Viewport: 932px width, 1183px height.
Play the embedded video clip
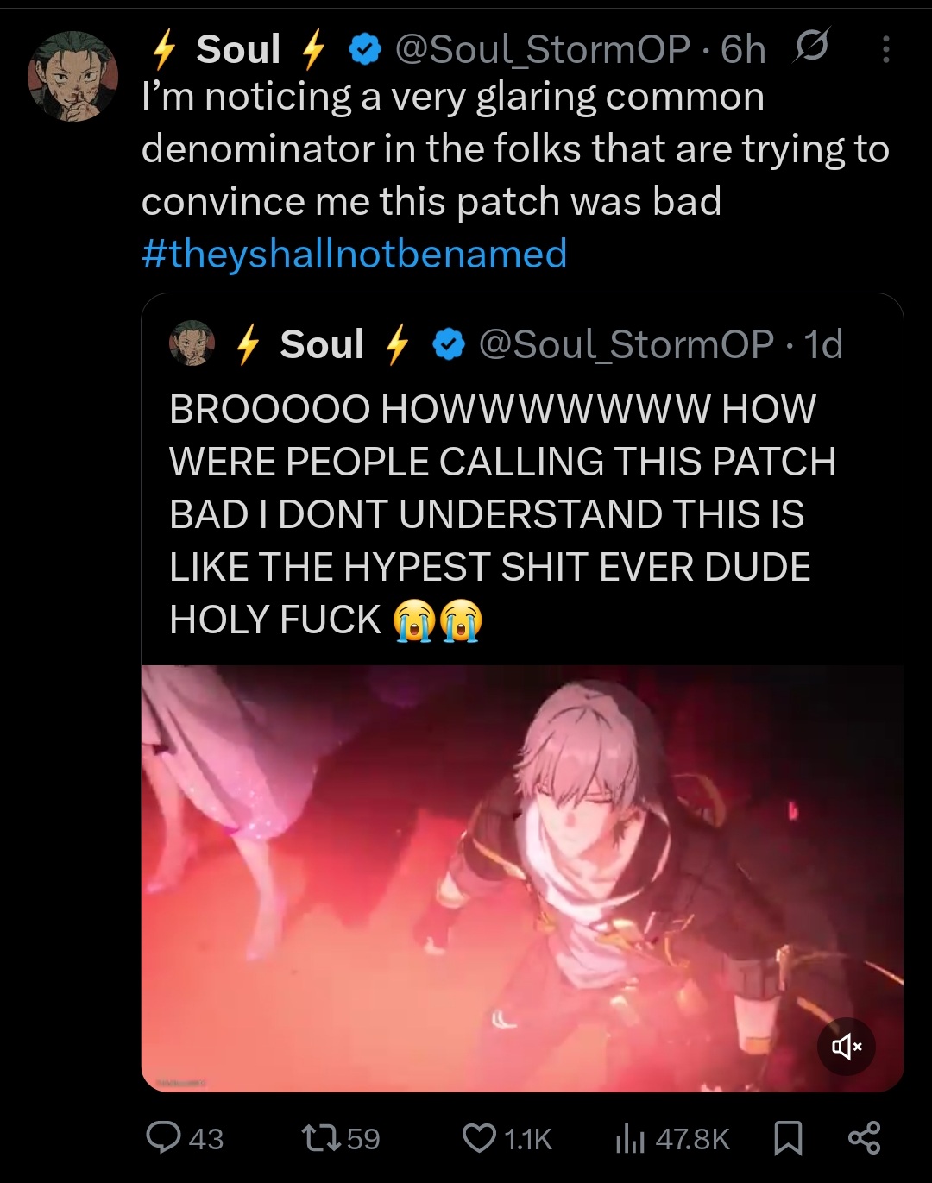click(x=522, y=878)
